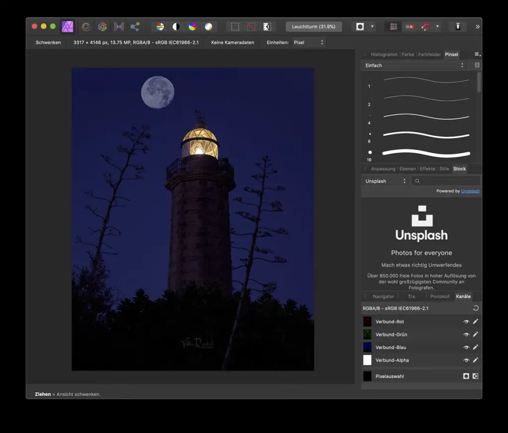The height and width of the screenshot is (433, 508).
Task: Open the Unsplash hyperlink
Action: [x=470, y=191]
